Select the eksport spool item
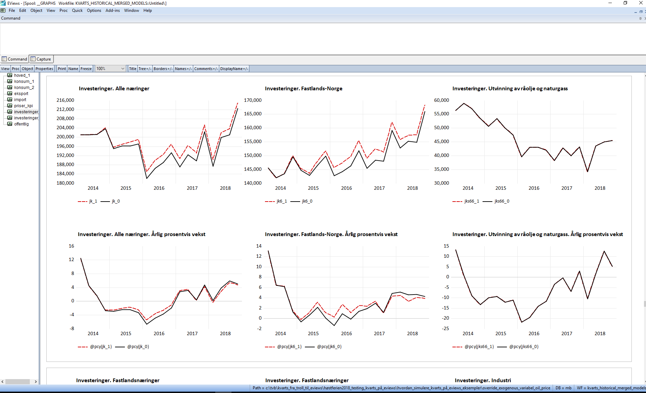 pyautogui.click(x=21, y=94)
